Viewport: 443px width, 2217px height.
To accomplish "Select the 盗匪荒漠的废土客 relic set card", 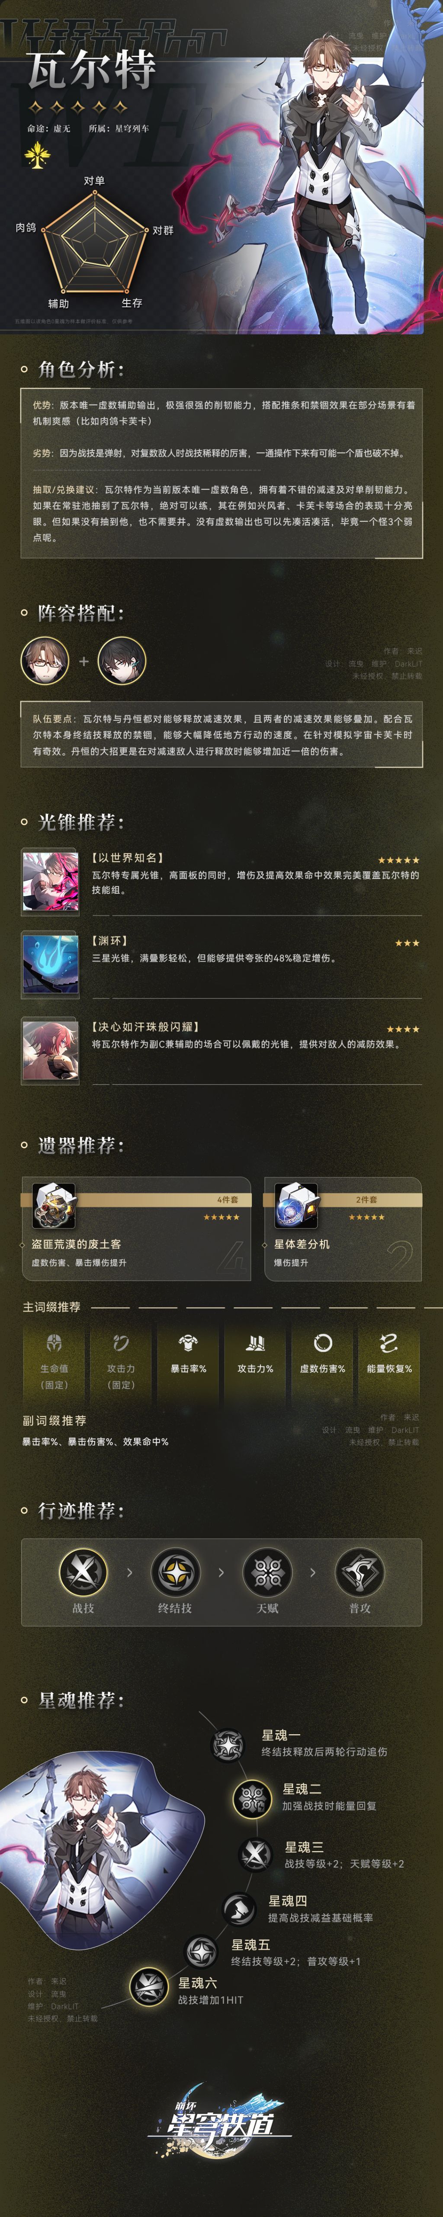I will (136, 1229).
